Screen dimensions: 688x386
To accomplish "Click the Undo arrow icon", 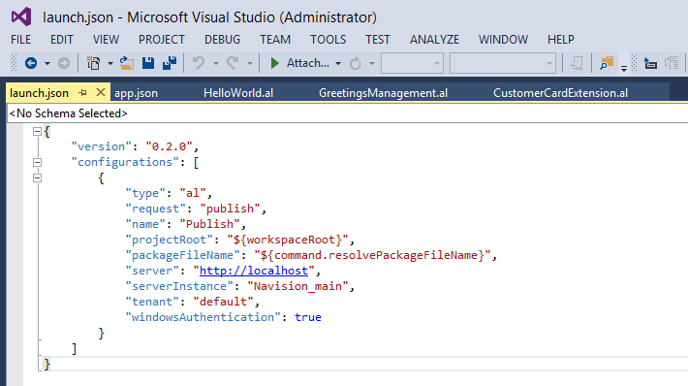I will click(199, 63).
